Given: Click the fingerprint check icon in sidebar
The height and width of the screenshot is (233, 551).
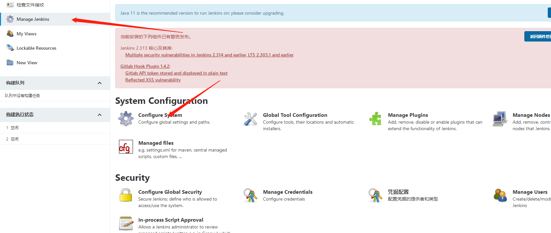Looking at the screenshot, I should pyautogui.click(x=10, y=5).
